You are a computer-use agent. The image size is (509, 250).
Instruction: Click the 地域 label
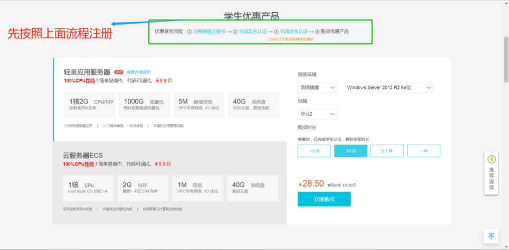[x=302, y=101]
